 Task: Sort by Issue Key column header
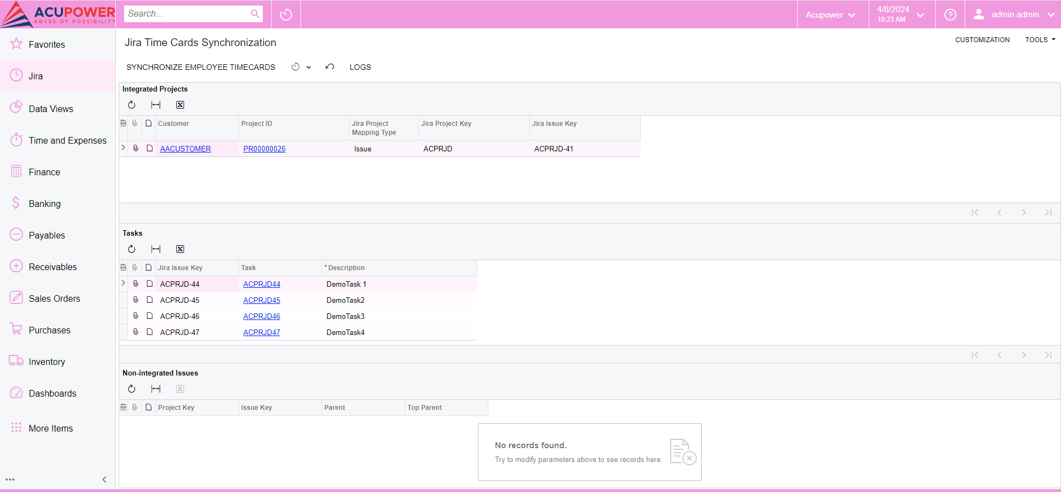click(x=280, y=408)
